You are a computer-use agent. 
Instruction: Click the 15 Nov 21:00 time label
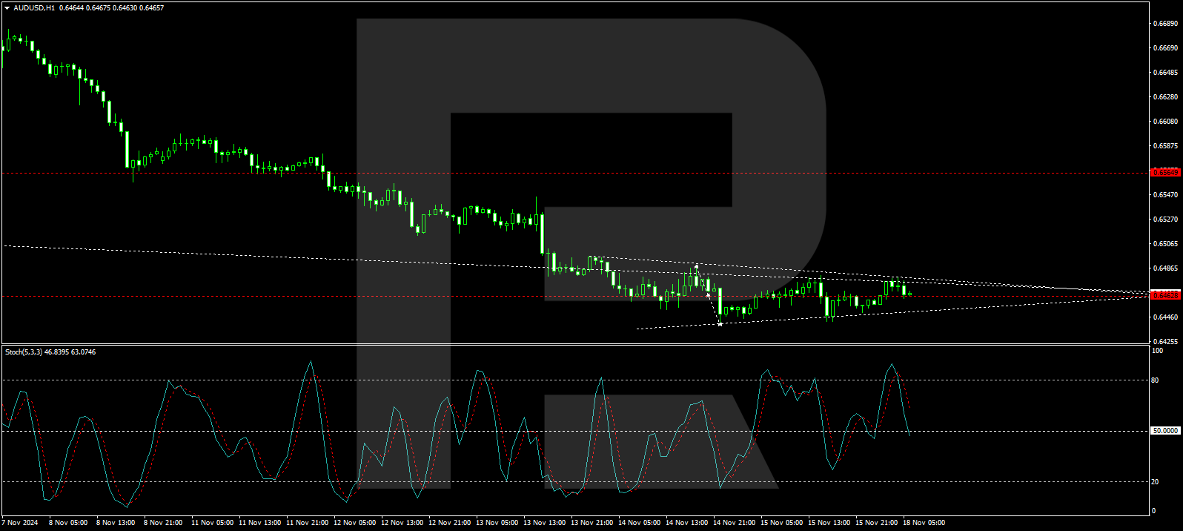pos(877,523)
